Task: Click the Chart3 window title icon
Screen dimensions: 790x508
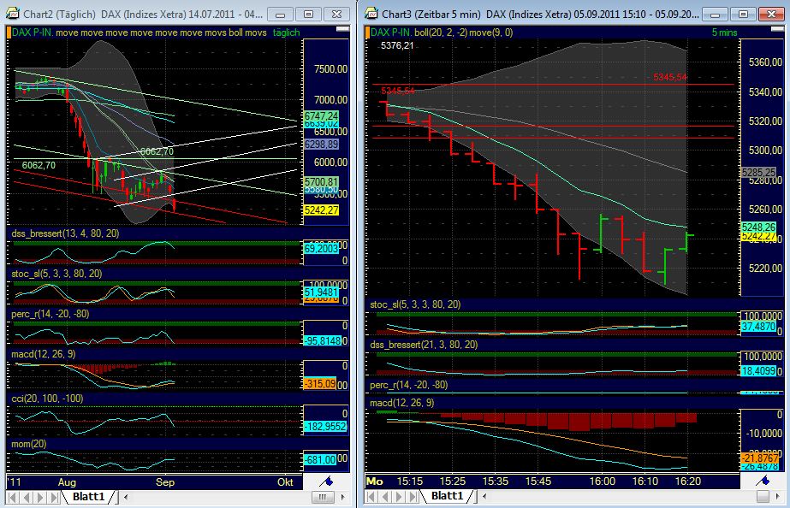Action: tap(371, 14)
